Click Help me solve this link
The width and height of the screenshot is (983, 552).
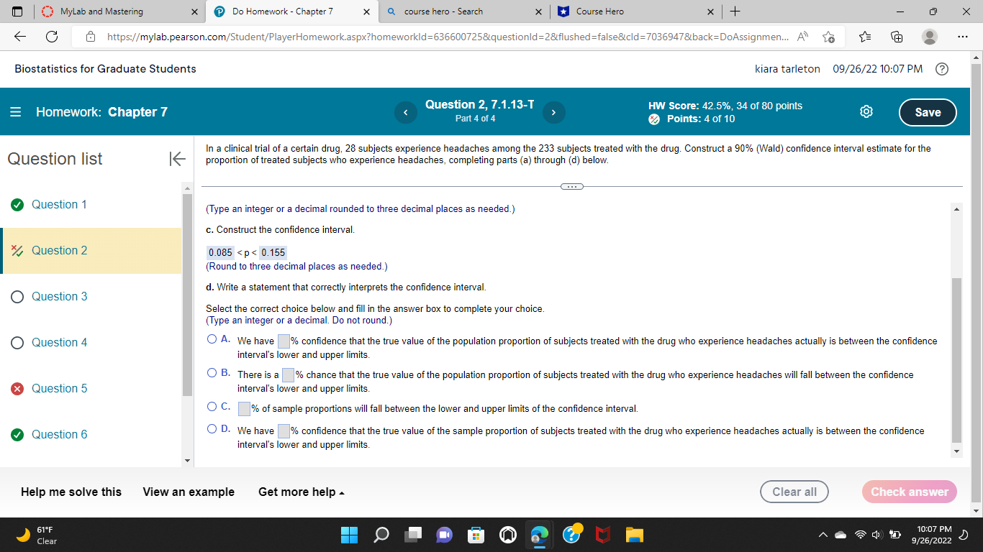click(72, 492)
